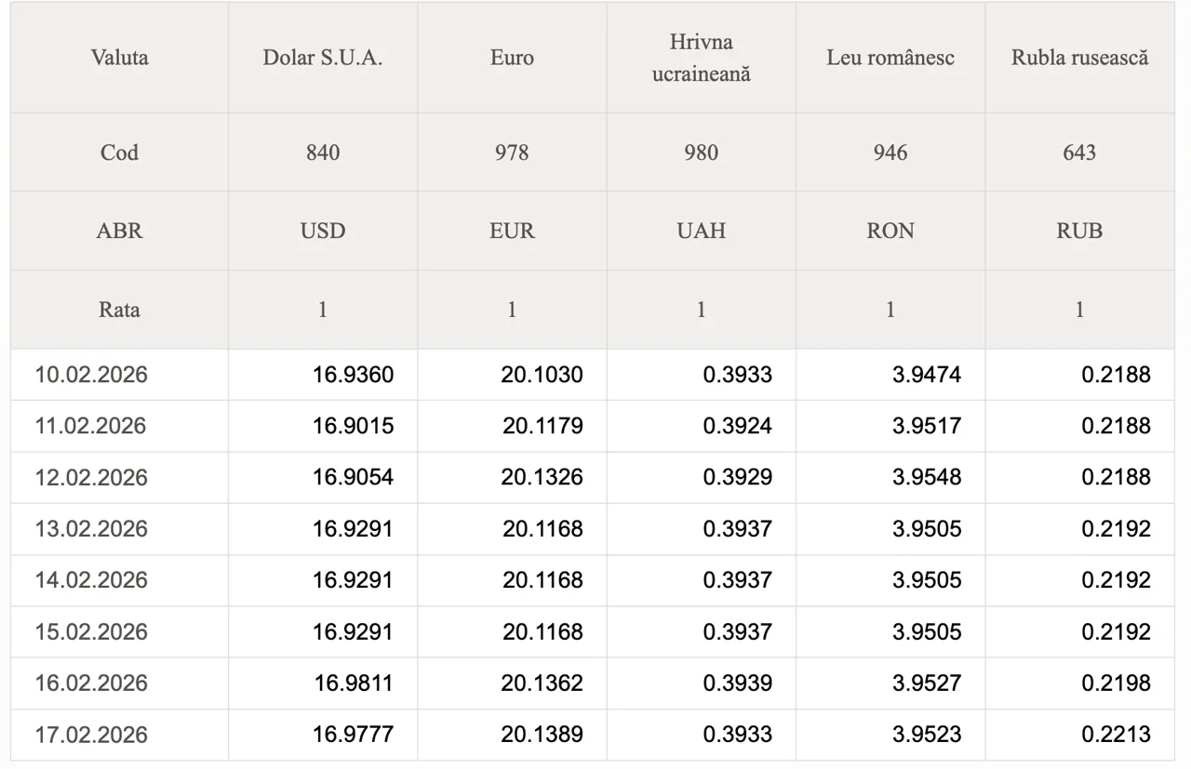The image size is (1191, 769).
Task: Select the Leu românesc header
Action: (x=890, y=58)
